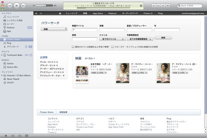Click in the Store search field
This screenshot has width=207, height=138.
(x=190, y=6)
